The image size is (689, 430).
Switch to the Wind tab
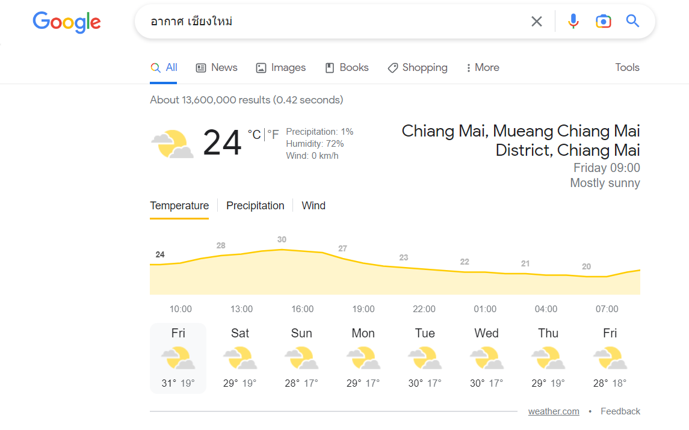(x=314, y=206)
